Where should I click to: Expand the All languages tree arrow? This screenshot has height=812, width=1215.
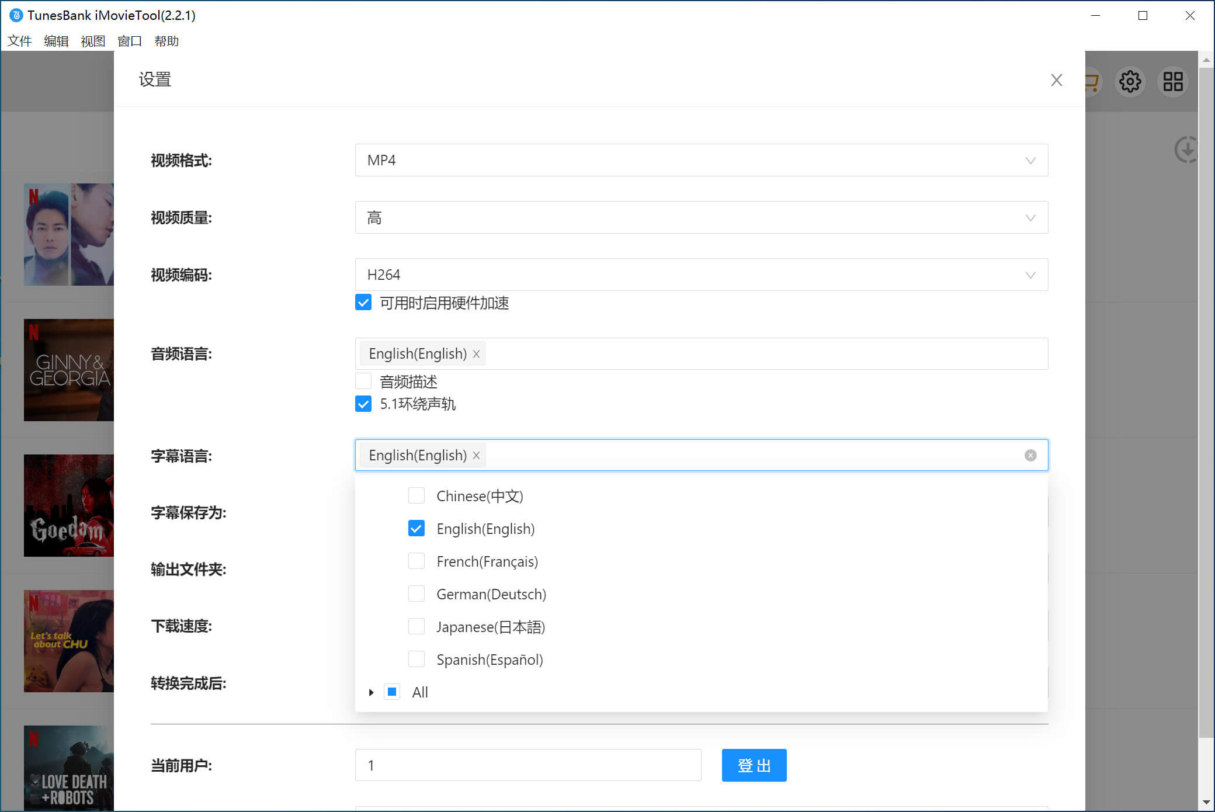coord(371,692)
